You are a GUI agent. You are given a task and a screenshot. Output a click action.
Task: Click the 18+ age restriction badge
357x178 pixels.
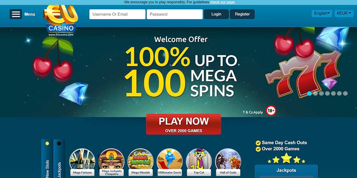[x=271, y=111]
